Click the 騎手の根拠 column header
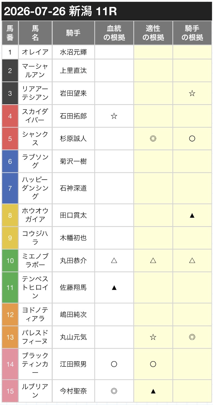This screenshot has height=405, width=213. tap(192, 33)
